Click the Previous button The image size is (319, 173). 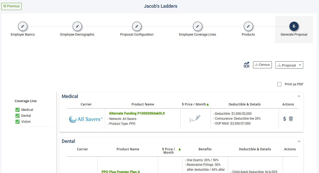coord(11,6)
